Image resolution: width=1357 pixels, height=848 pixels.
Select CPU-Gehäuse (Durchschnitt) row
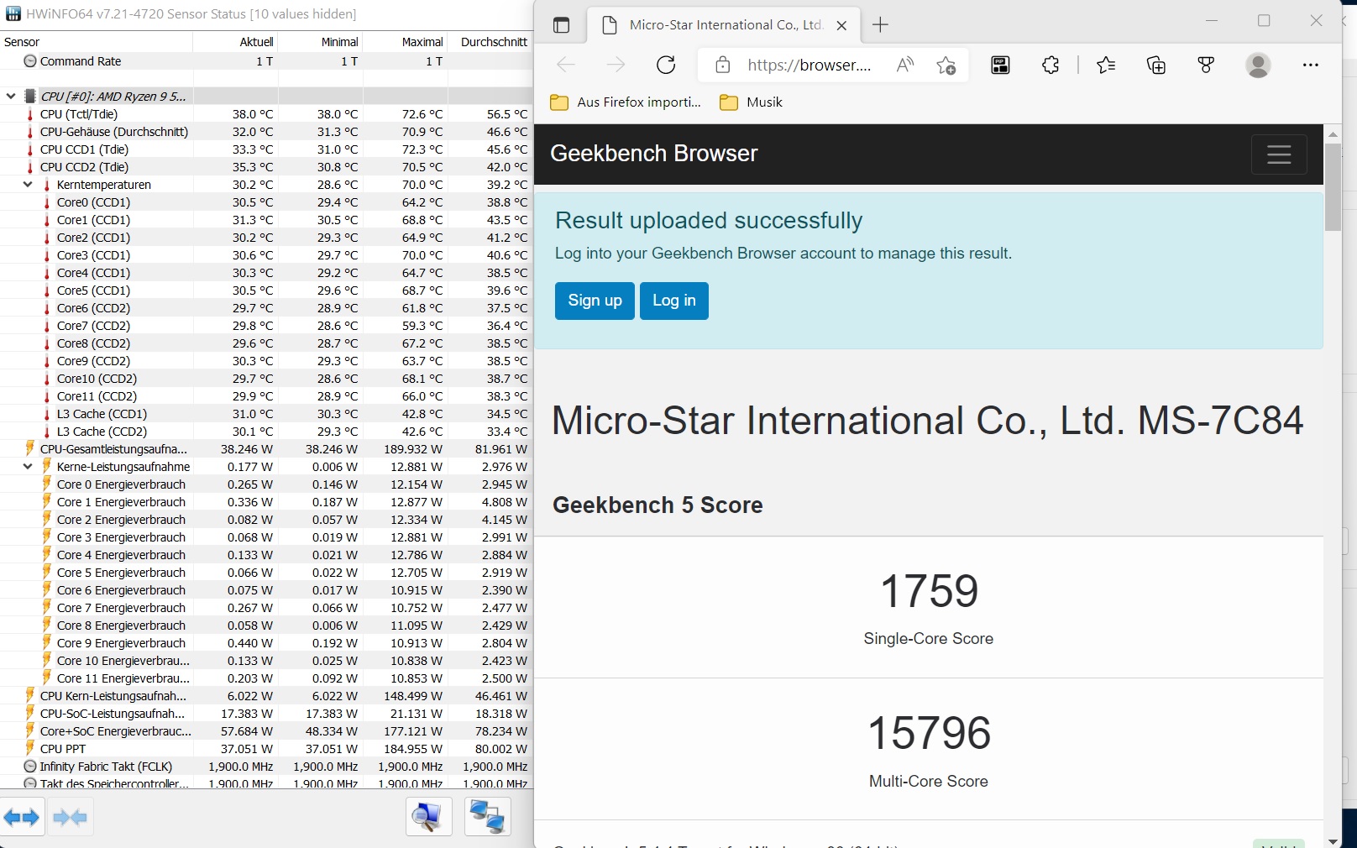pos(266,132)
